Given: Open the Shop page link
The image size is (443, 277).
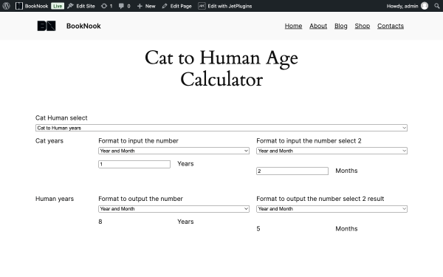Looking at the screenshot, I should coord(363,26).
